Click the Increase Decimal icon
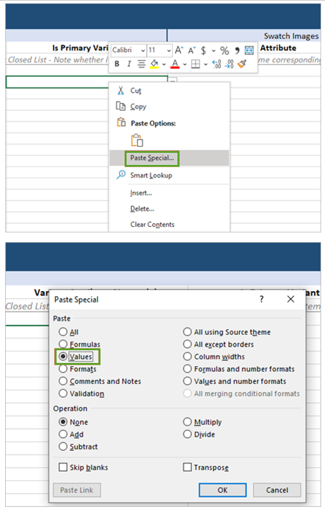The image size is (325, 512). [x=217, y=64]
